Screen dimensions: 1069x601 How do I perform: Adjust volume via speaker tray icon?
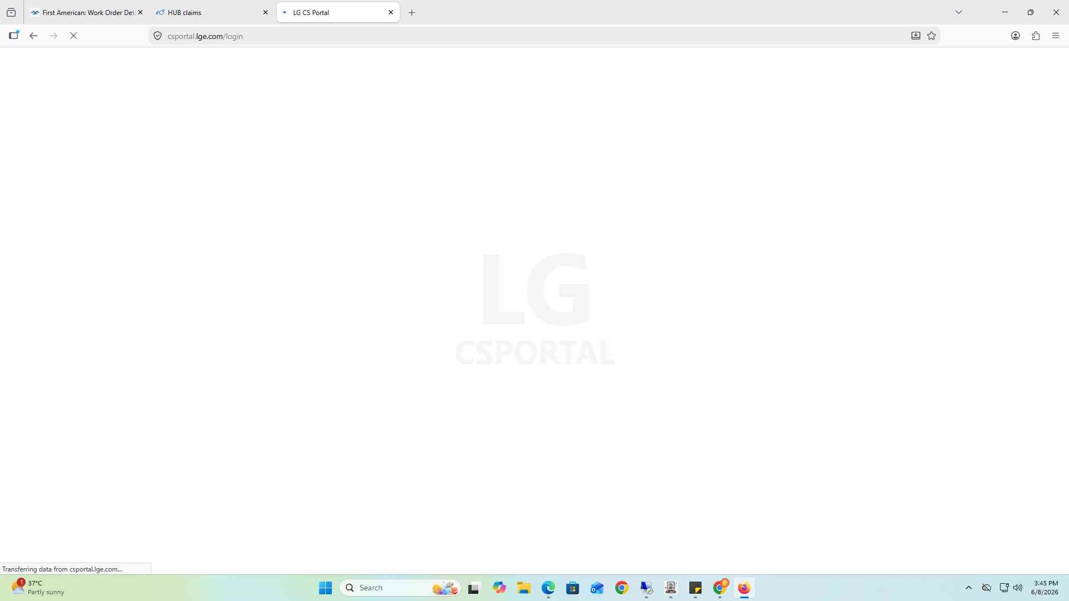(1018, 588)
